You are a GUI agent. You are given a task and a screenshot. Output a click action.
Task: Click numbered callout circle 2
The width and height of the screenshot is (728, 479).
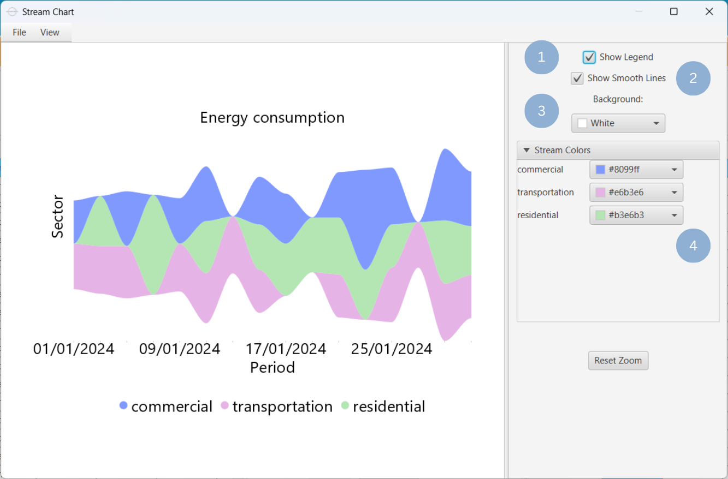[x=693, y=79]
